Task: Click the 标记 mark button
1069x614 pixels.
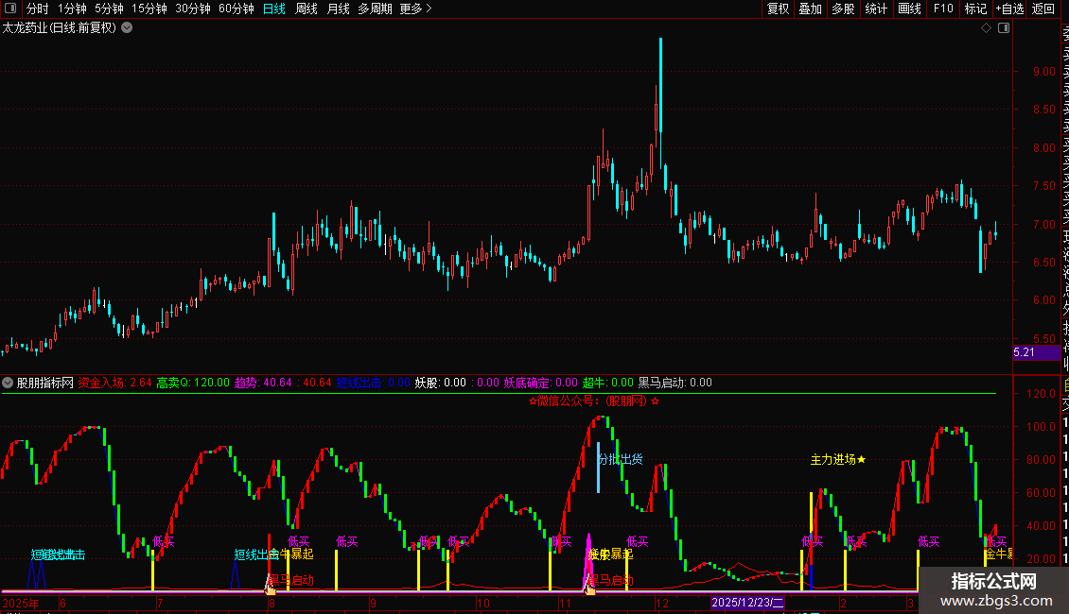Action: pyautogui.click(x=975, y=9)
